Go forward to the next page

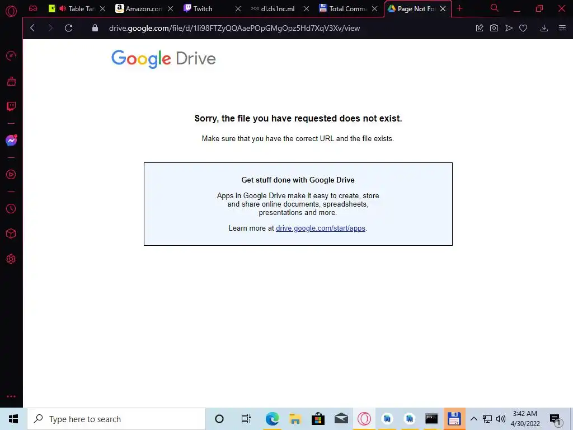coord(50,28)
